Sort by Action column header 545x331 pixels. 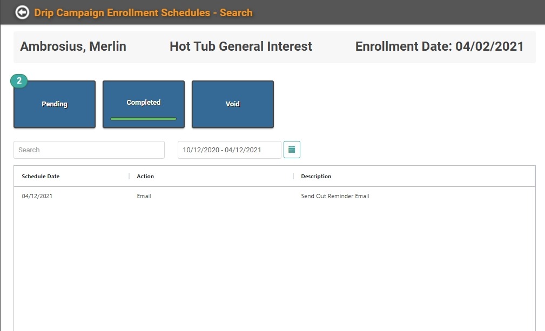pos(145,177)
